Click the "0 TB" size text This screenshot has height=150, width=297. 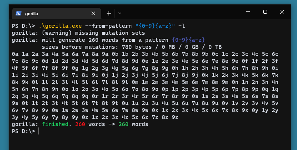tap(215, 47)
